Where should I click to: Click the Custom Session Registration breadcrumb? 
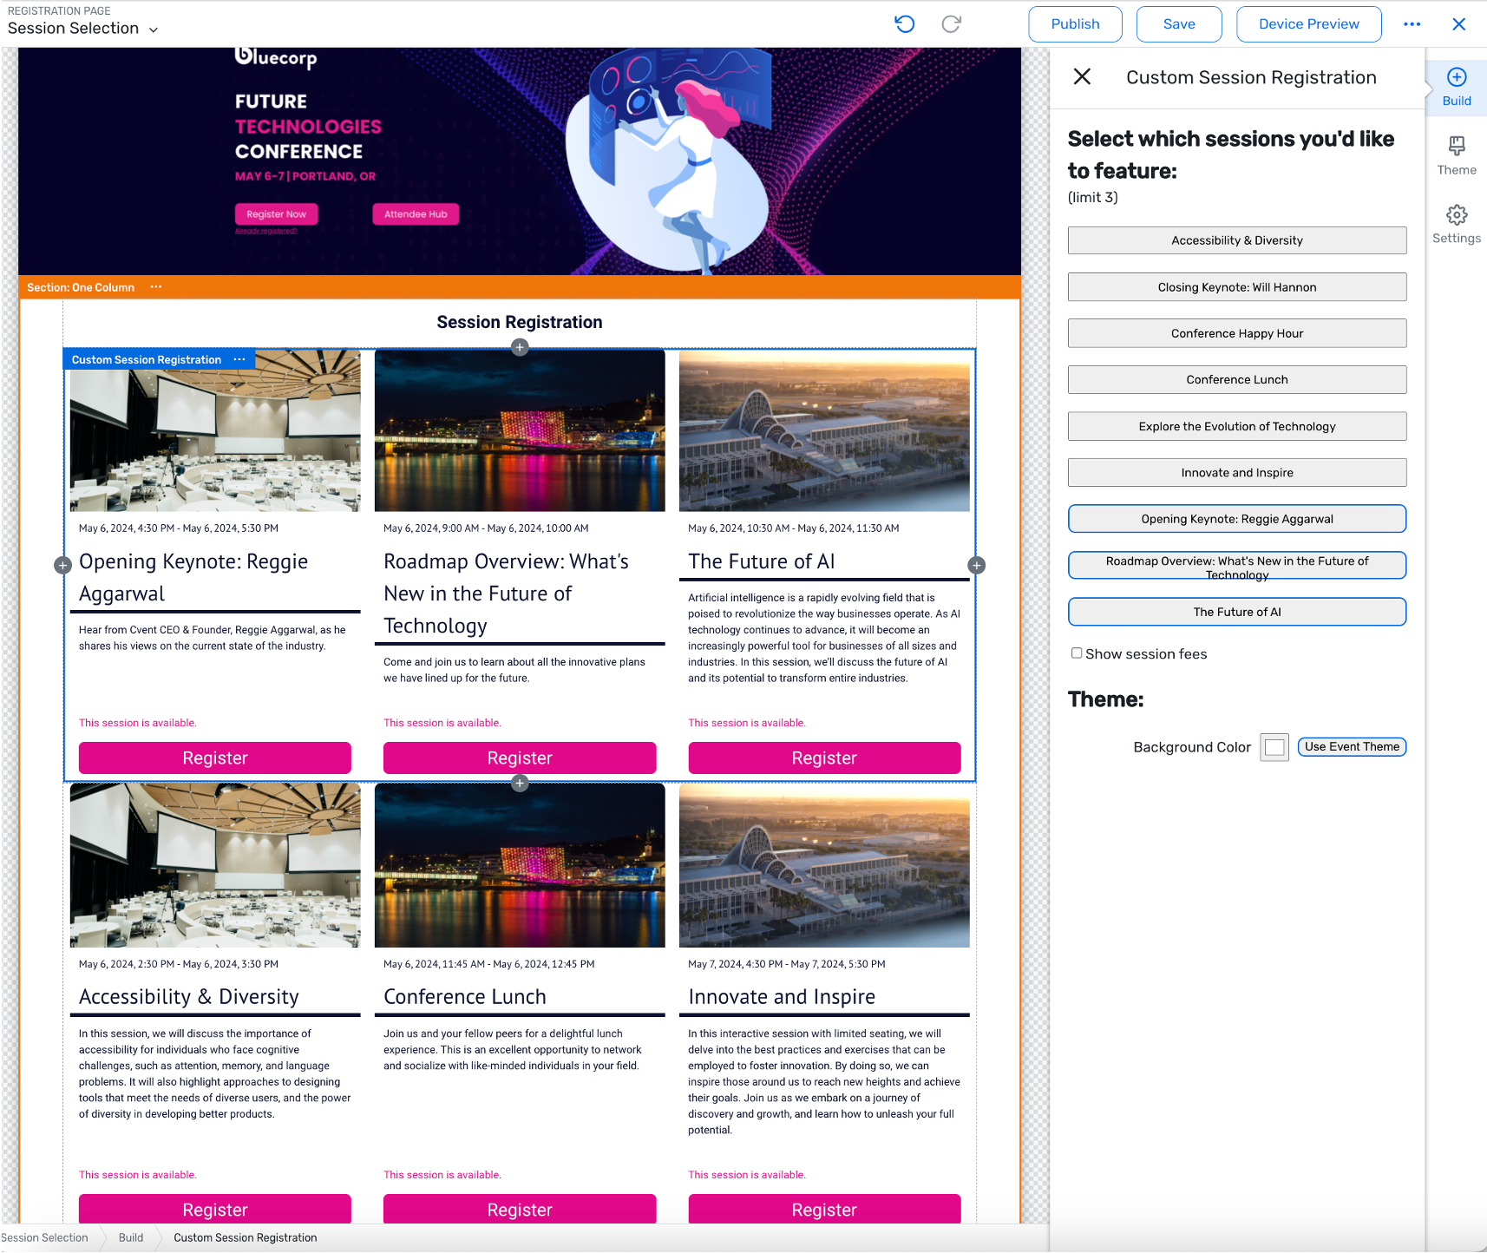tap(246, 1237)
